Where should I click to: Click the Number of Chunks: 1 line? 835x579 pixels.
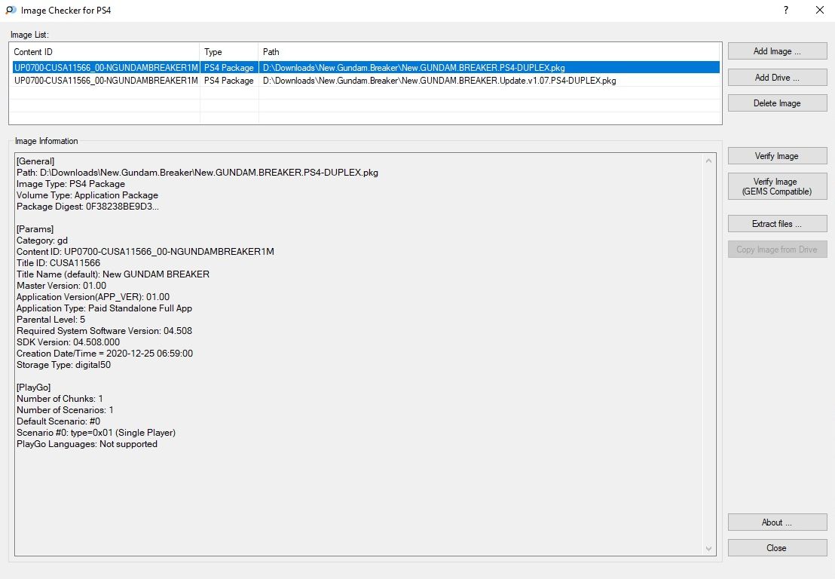click(60, 398)
